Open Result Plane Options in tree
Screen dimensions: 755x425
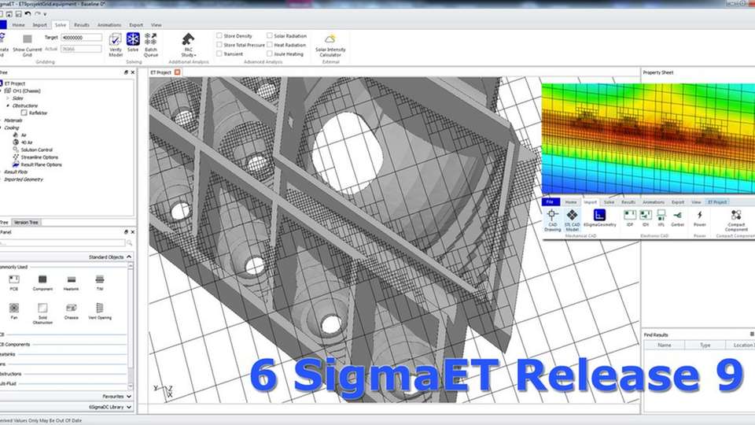click(x=41, y=164)
